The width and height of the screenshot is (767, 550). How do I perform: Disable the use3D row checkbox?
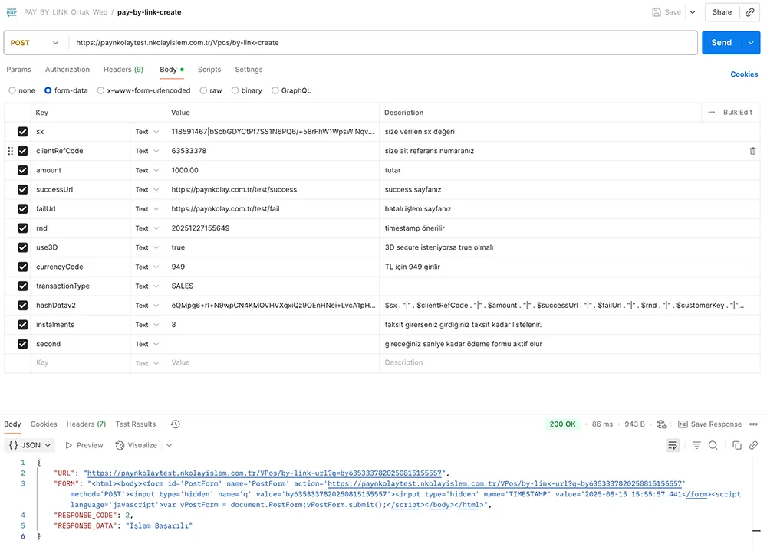pyautogui.click(x=23, y=247)
